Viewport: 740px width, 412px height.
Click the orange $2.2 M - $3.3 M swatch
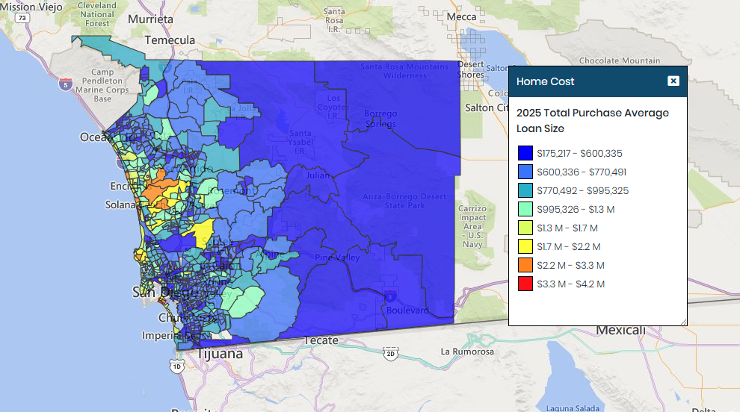(525, 265)
